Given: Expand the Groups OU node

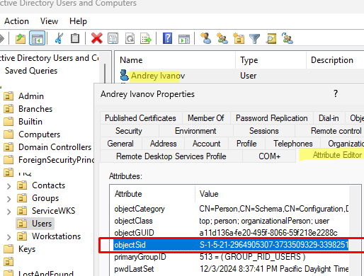Looking at the screenshot, I should (8, 199).
